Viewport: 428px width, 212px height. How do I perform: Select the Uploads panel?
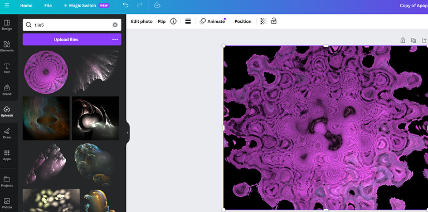[7, 112]
